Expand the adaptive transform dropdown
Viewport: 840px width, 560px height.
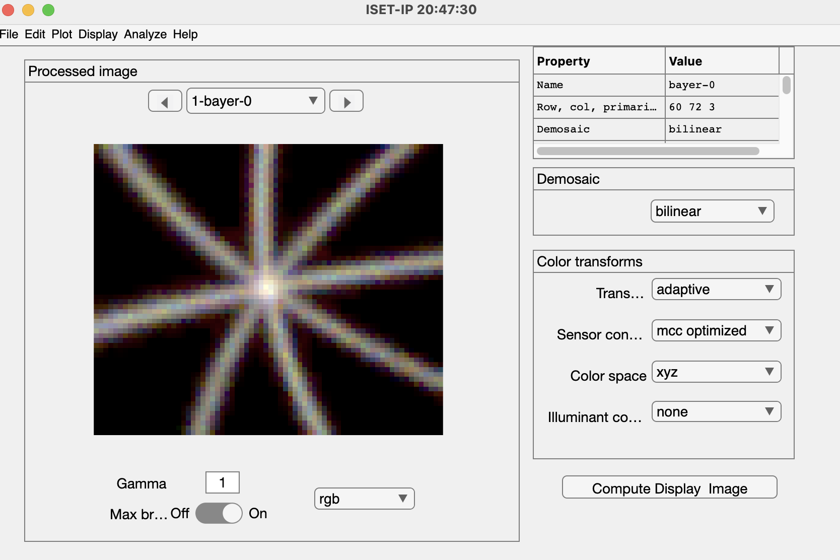click(716, 290)
